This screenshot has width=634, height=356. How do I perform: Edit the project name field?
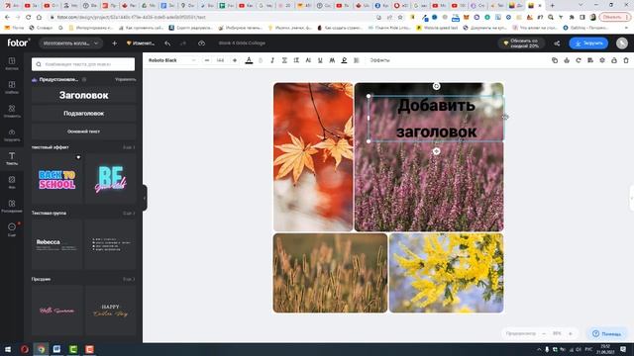(x=242, y=43)
